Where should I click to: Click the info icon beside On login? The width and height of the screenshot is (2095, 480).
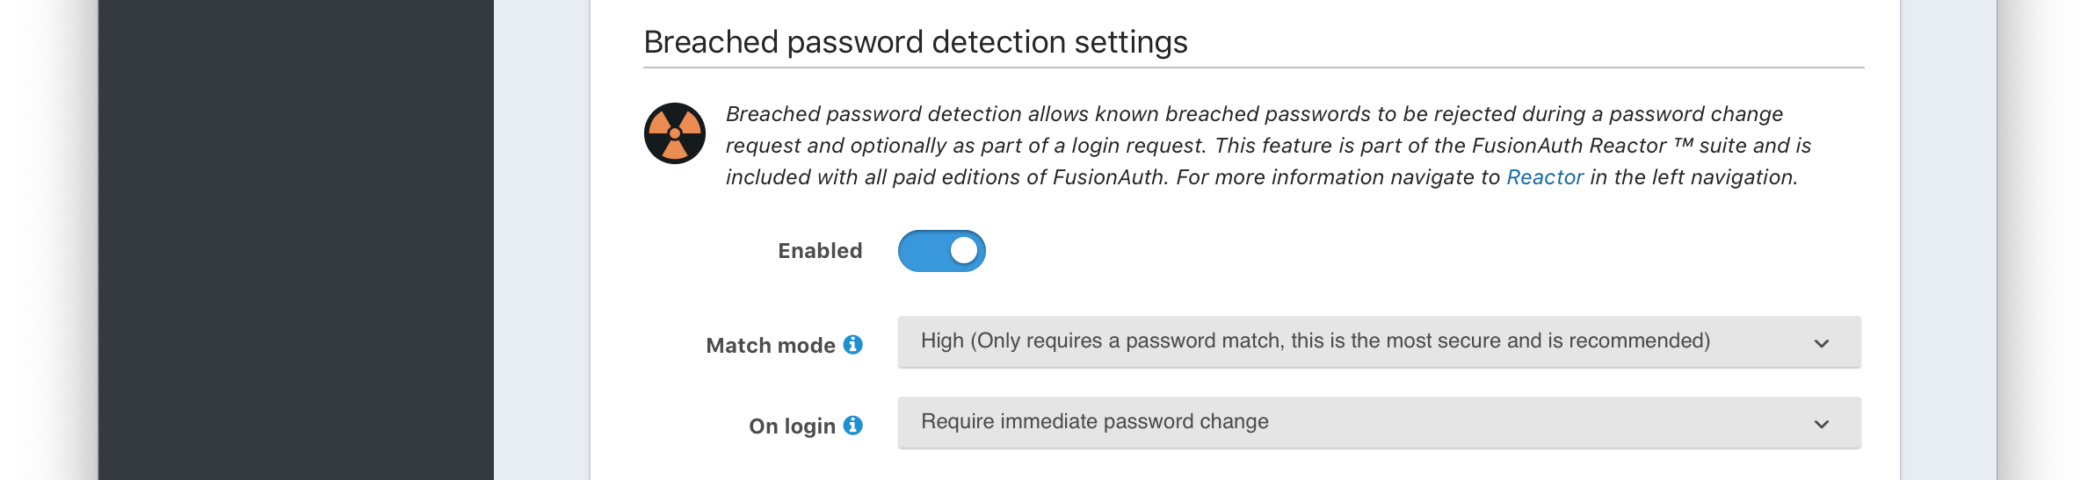point(852,426)
